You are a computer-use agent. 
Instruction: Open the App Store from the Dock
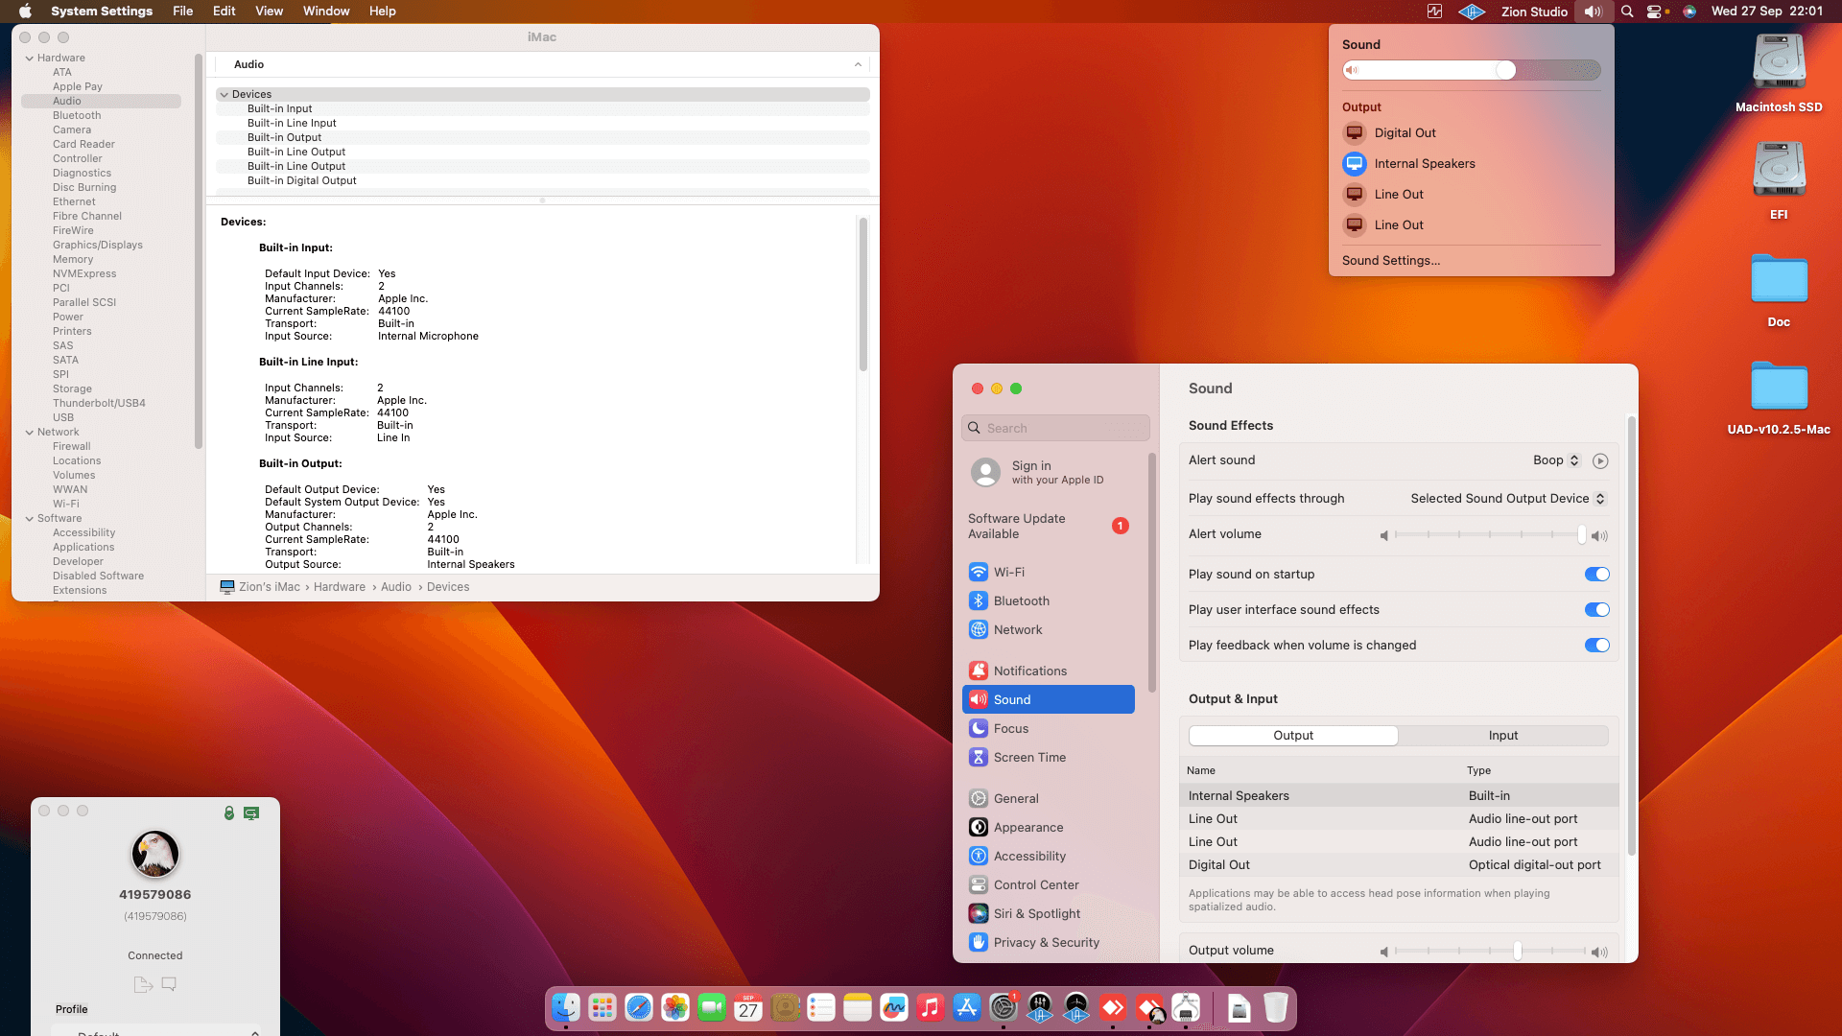(967, 1007)
